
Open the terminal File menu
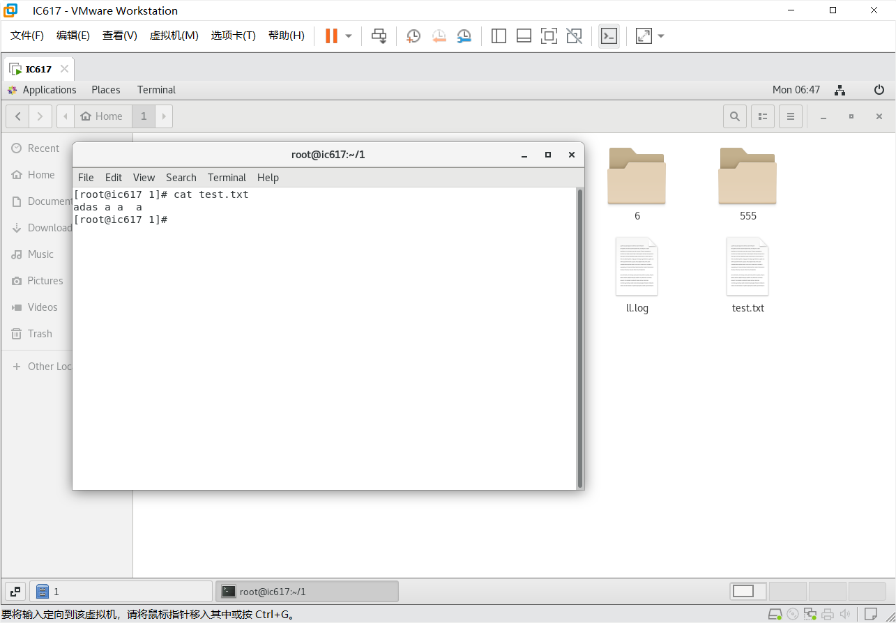pos(86,178)
